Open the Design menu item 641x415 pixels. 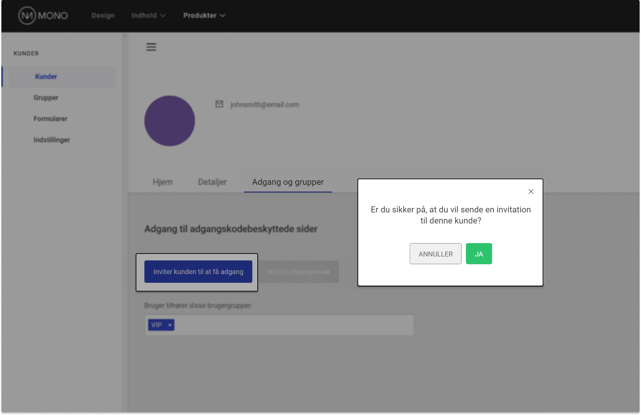coord(103,16)
